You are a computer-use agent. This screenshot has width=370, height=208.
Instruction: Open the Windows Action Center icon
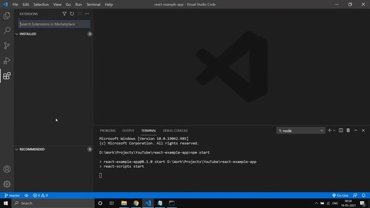point(362,203)
